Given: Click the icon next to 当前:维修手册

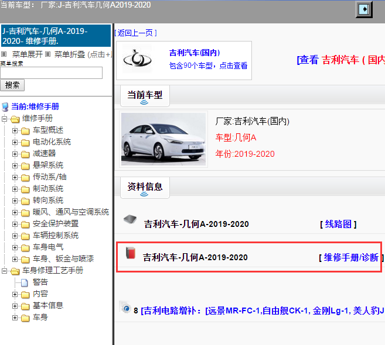Looking at the screenshot, I should pyautogui.click(x=5, y=107).
